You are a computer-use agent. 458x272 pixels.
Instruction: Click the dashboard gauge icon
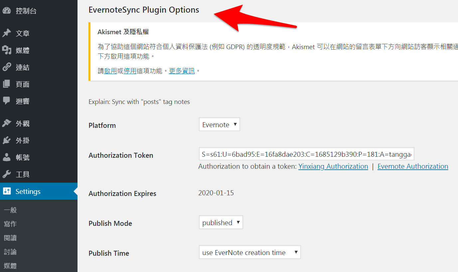(7, 11)
